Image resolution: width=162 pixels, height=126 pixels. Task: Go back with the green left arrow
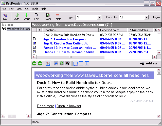(x=34, y=63)
